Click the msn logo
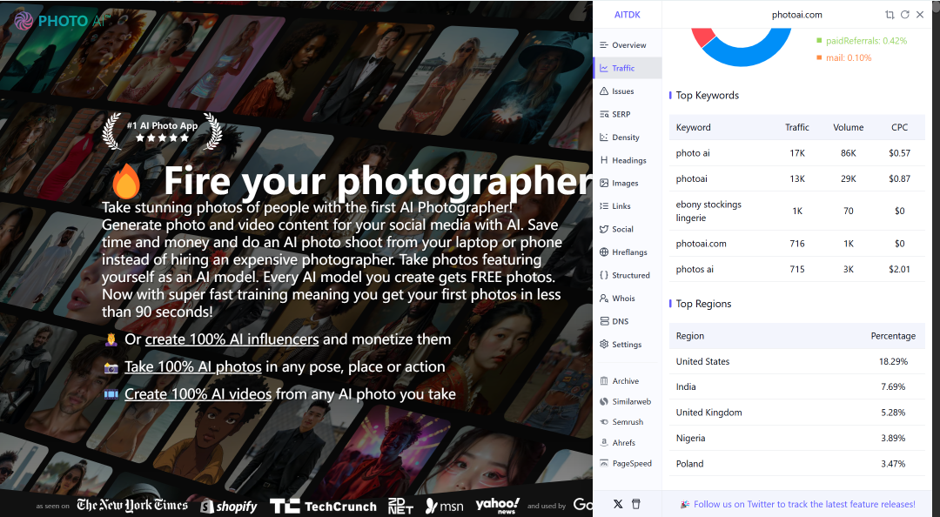940x517 pixels. pyautogui.click(x=444, y=507)
